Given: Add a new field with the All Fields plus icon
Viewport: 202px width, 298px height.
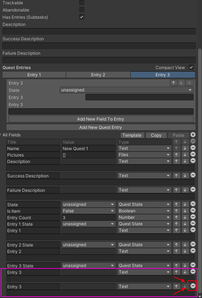Looking at the screenshot, I should pos(193,135).
